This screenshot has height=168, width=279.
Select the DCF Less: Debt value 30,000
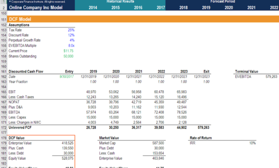click(x=68, y=153)
